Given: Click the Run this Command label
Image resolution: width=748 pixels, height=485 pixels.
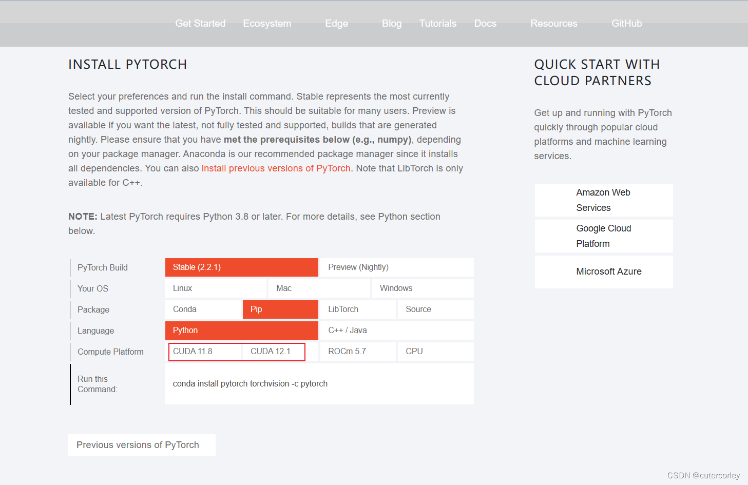Looking at the screenshot, I should pyautogui.click(x=98, y=384).
